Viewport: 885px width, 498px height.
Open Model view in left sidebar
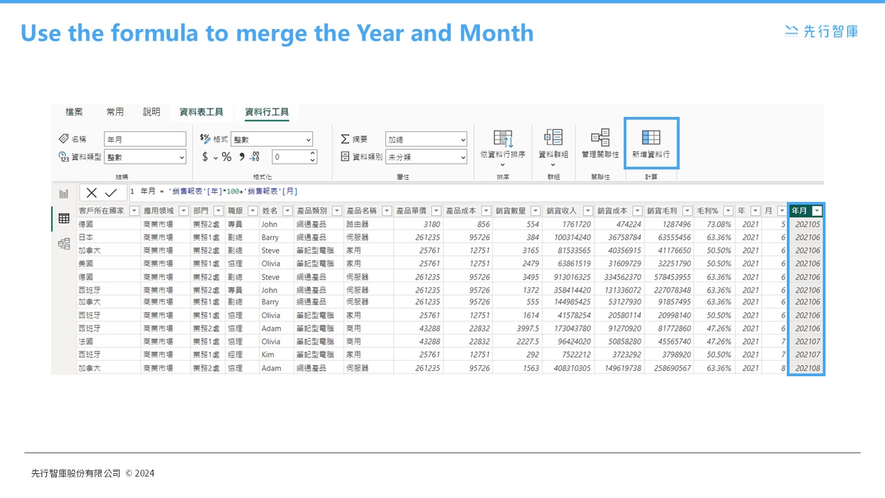tap(64, 243)
